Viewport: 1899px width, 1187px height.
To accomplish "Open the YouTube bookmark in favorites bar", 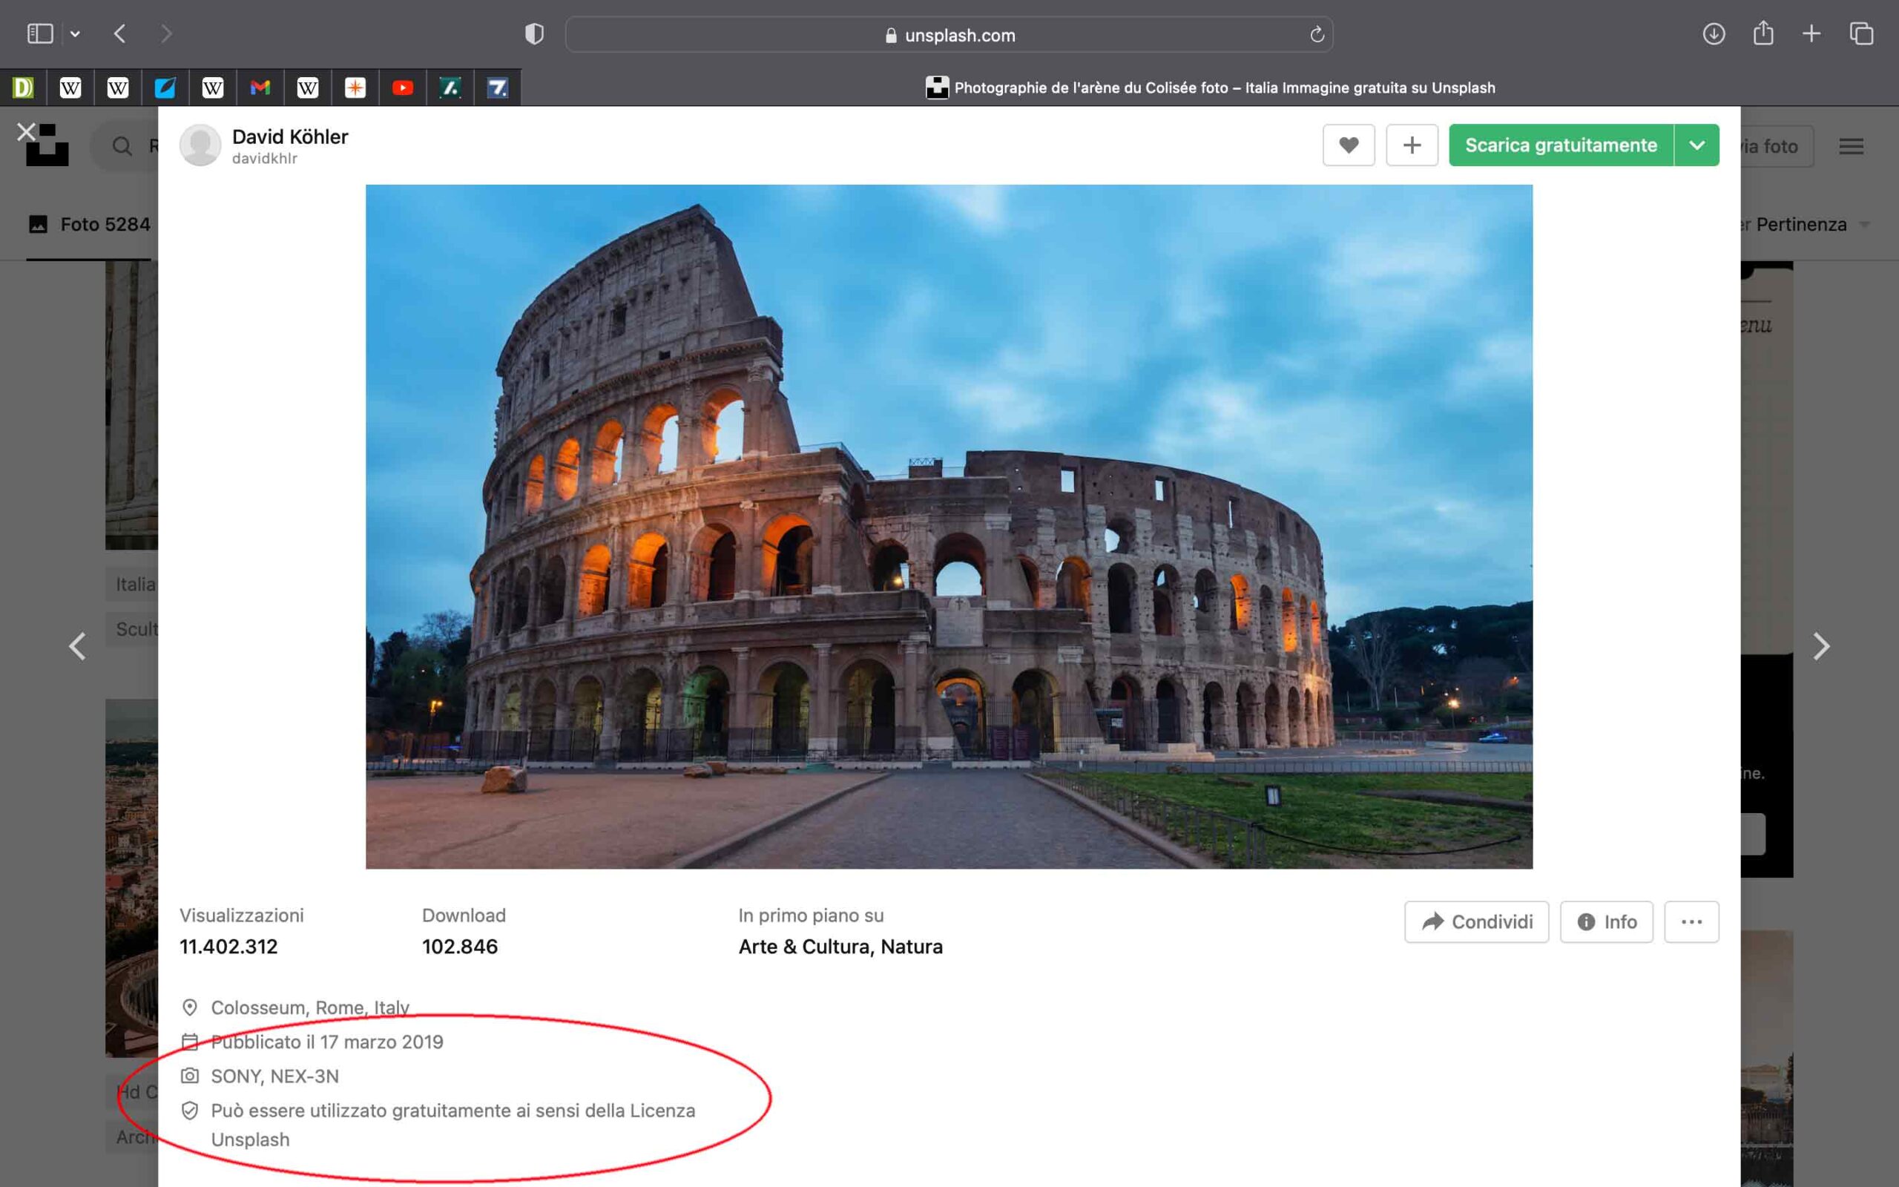I will pyautogui.click(x=404, y=87).
